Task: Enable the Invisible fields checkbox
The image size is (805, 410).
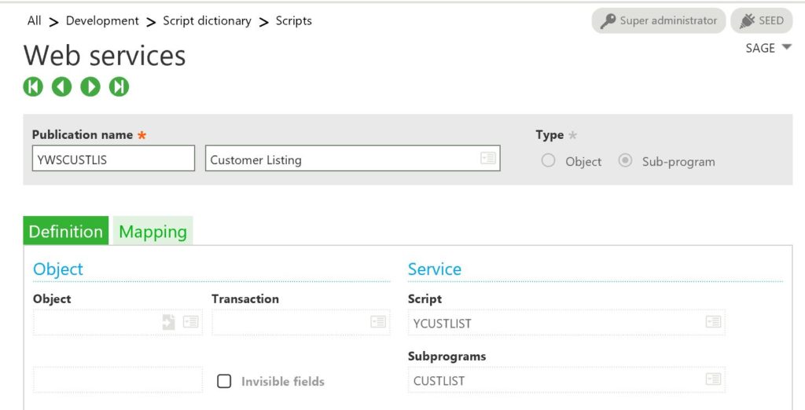Action: coord(225,381)
